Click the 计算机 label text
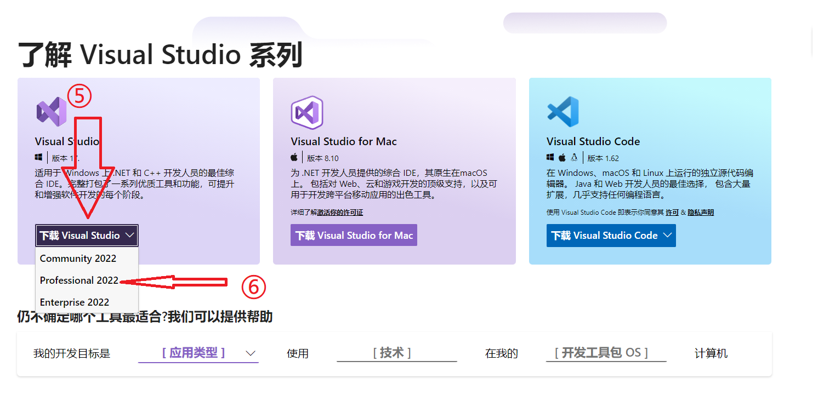The image size is (835, 407). (x=711, y=354)
